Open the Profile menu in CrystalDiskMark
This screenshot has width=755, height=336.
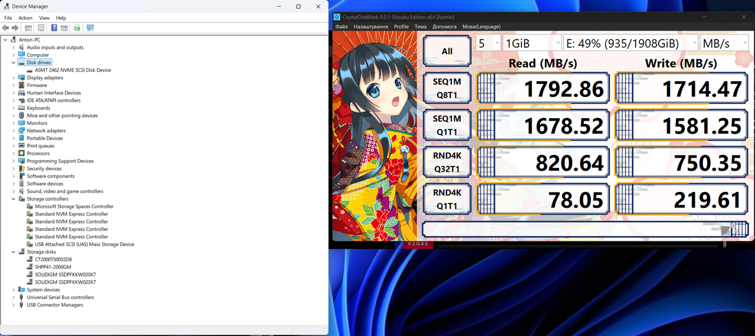coord(401,26)
